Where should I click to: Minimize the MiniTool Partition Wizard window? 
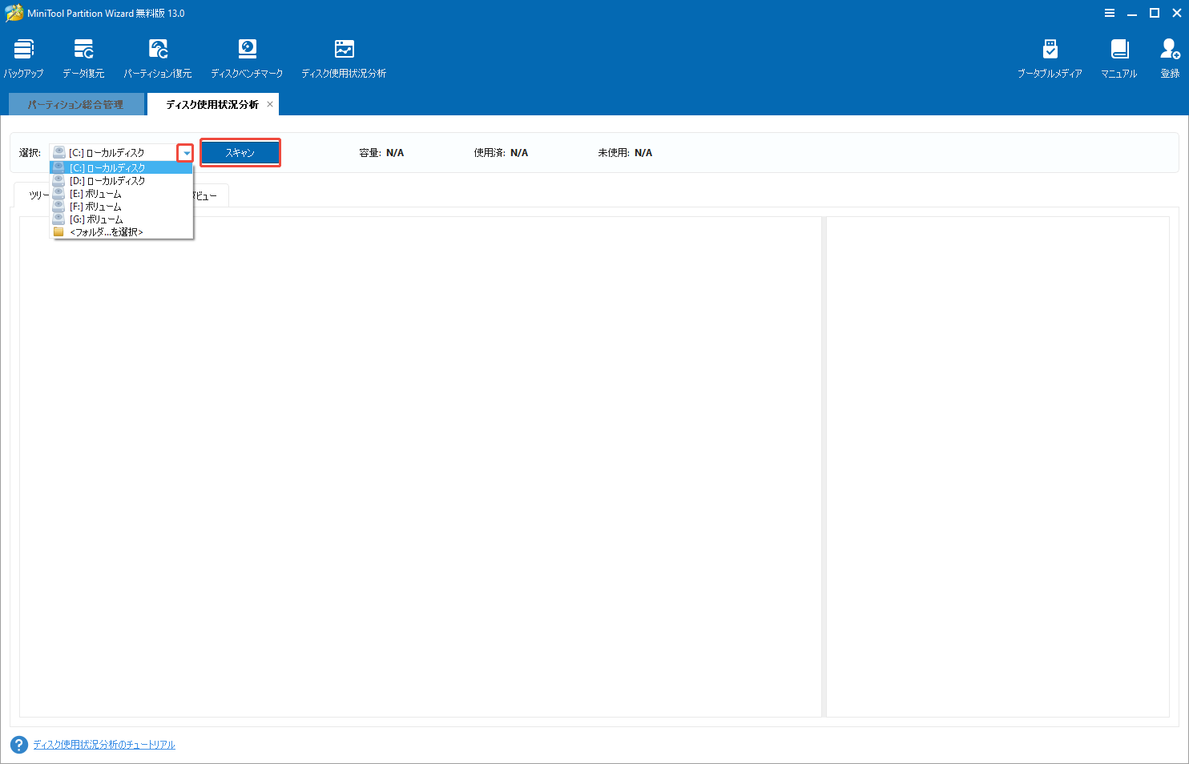coord(1132,13)
